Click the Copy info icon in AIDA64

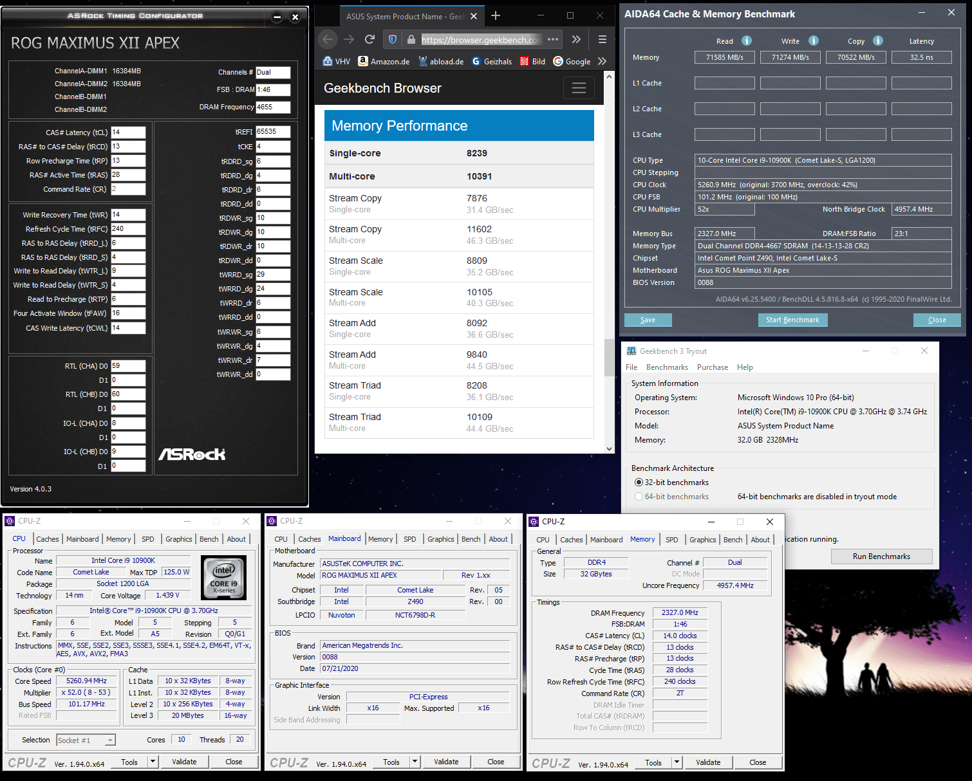pyautogui.click(x=878, y=41)
